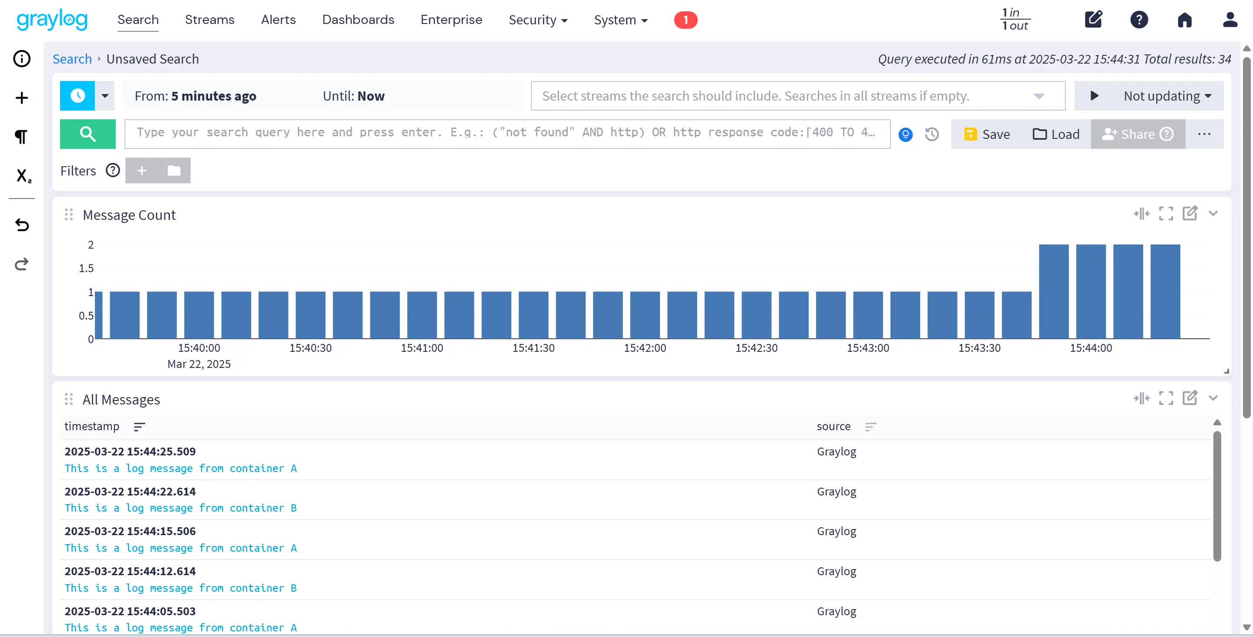The width and height of the screenshot is (1253, 637).
Task: Click the last tall bar near 15:44
Action: [x=1165, y=291]
